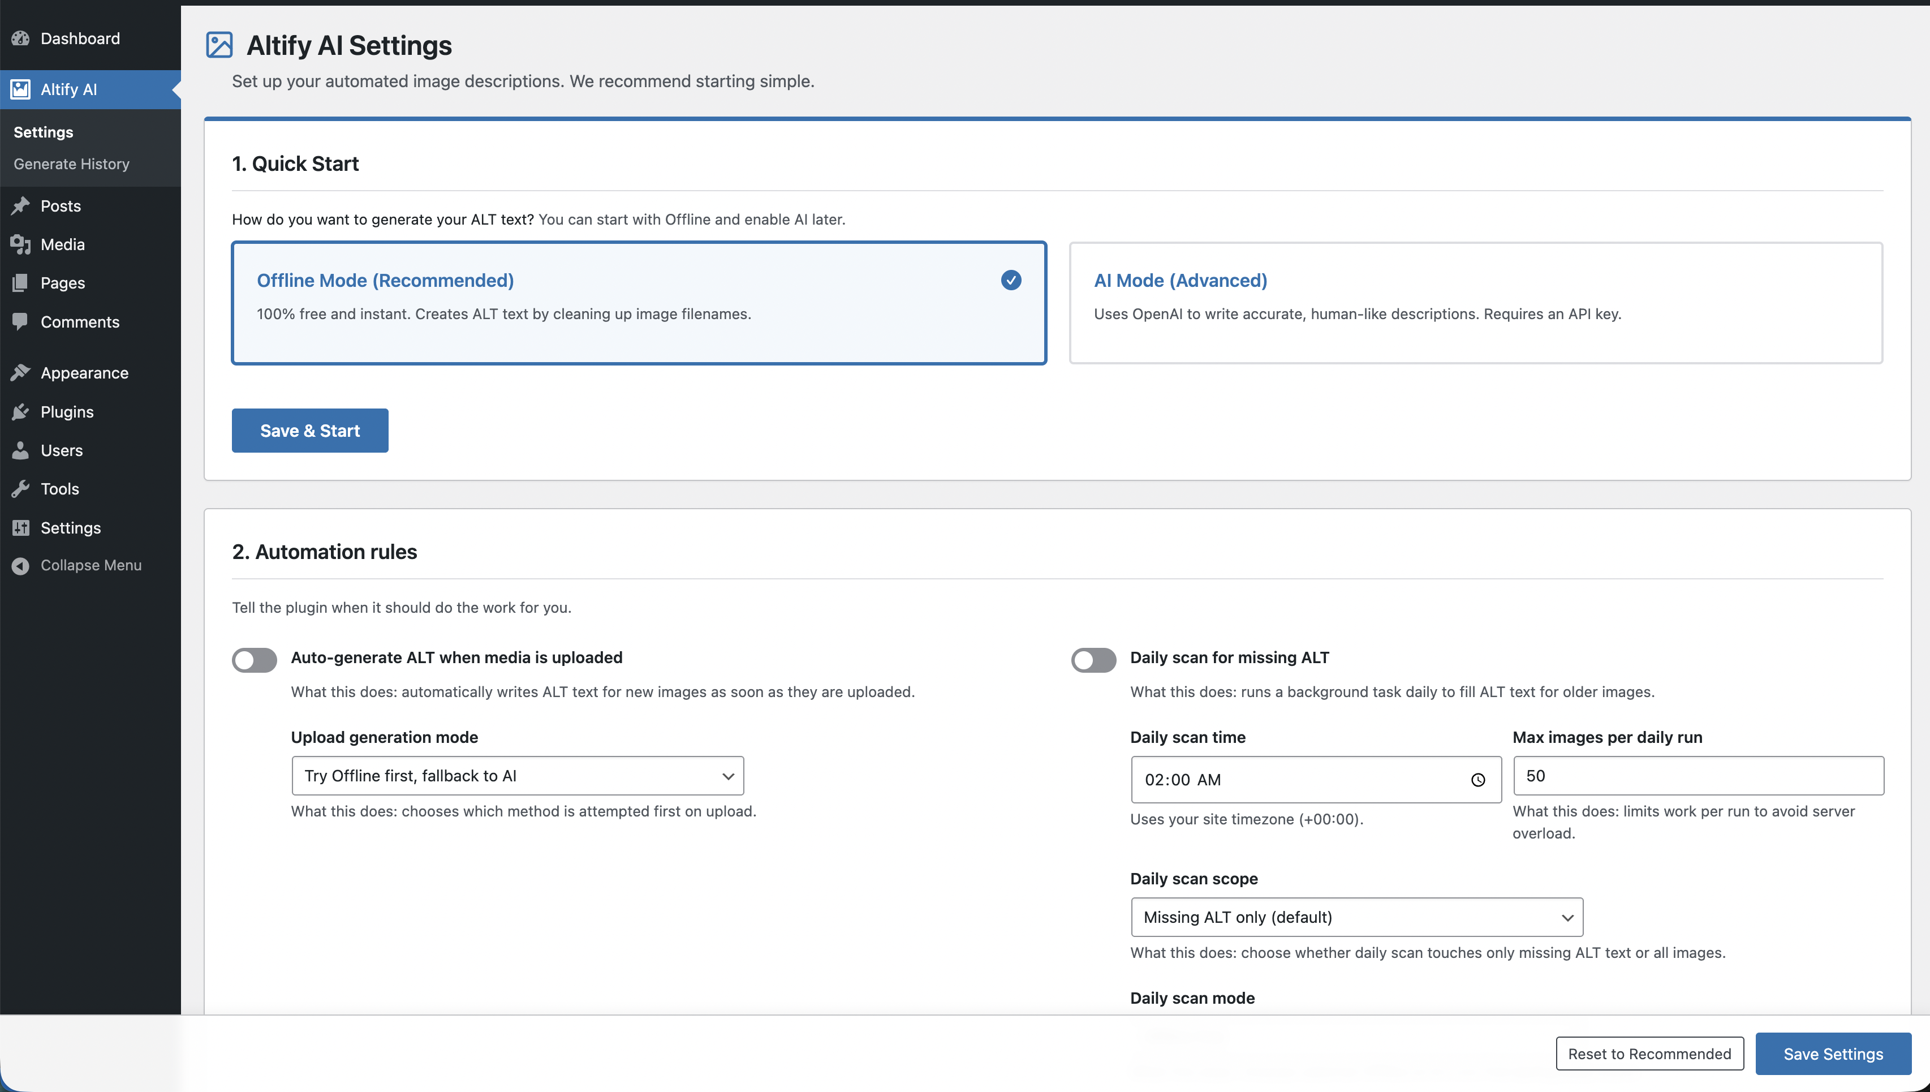Viewport: 1930px width, 1092px height.
Task: Click the clock icon in the Daily scan time field
Action: tap(1477, 780)
